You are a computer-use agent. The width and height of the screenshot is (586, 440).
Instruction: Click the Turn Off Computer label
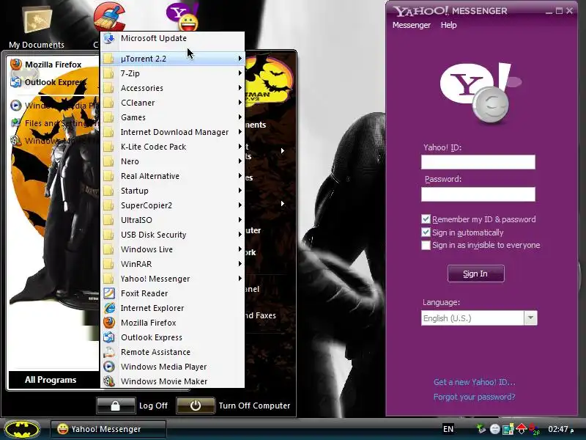coord(254,406)
